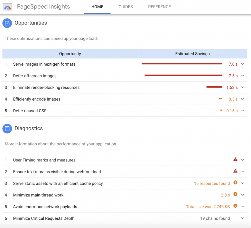251x228 pixels.
Task: Click the 0.3 s value
Action: point(233,99)
